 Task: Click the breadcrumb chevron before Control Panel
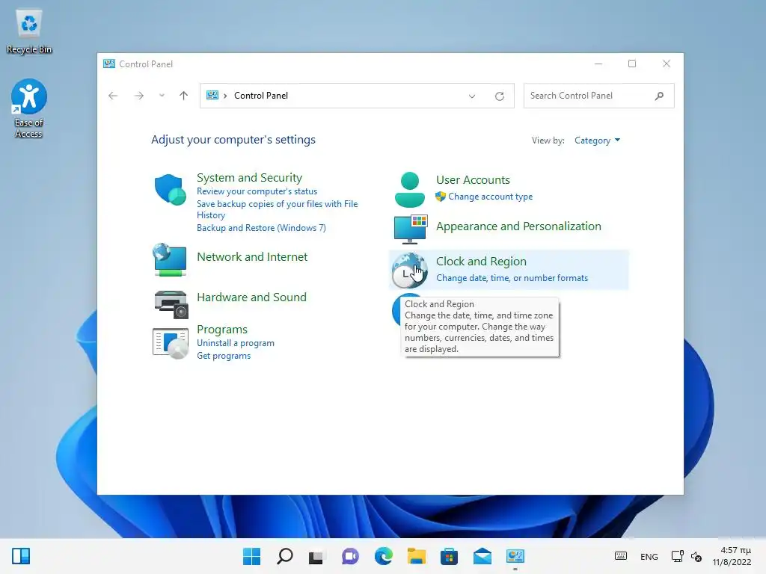point(225,96)
